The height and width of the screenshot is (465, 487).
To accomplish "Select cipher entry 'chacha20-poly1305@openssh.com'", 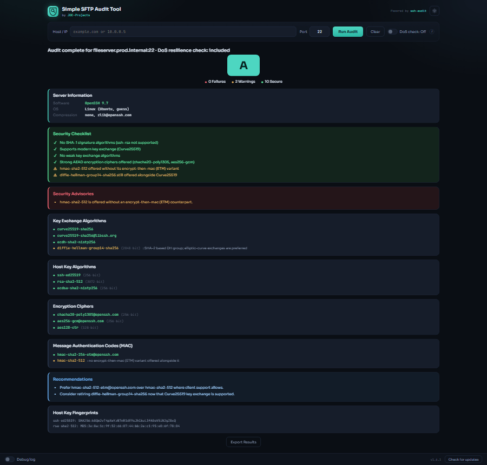I will pos(88,315).
